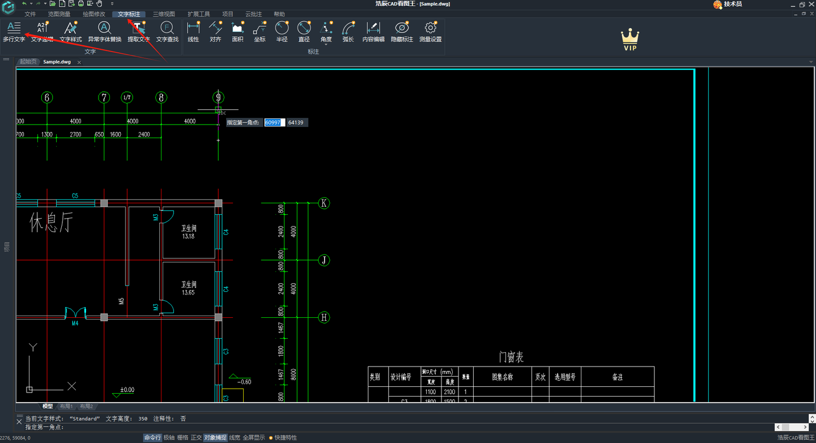Image resolution: width=816 pixels, height=443 pixels.
Task: Switch to the 起始页 document tab
Action: [x=28, y=62]
